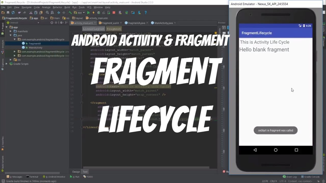
Task: Open the Terminal tool window
Action: pyautogui.click(x=32, y=177)
